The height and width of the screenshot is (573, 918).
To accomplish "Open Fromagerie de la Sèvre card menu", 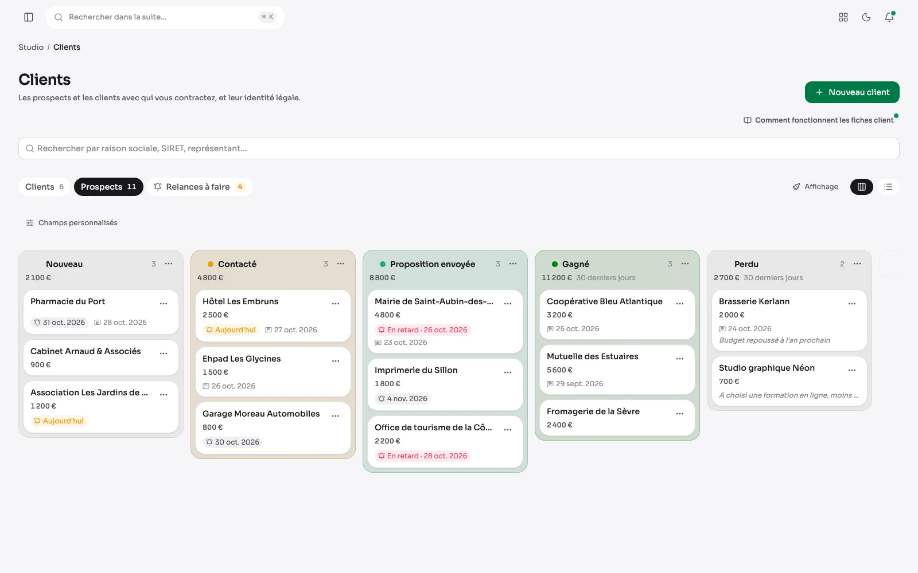I will click(680, 414).
